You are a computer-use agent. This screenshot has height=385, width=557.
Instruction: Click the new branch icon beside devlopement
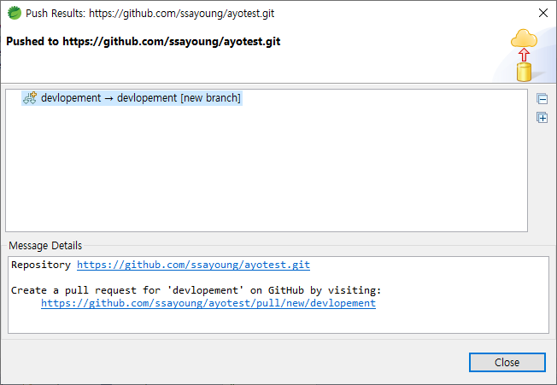coord(30,98)
